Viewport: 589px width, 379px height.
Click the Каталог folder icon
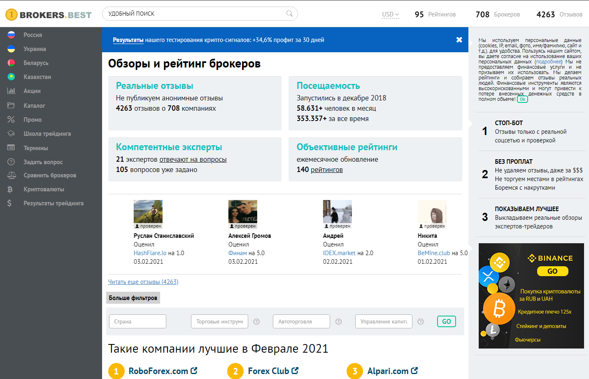(x=11, y=105)
